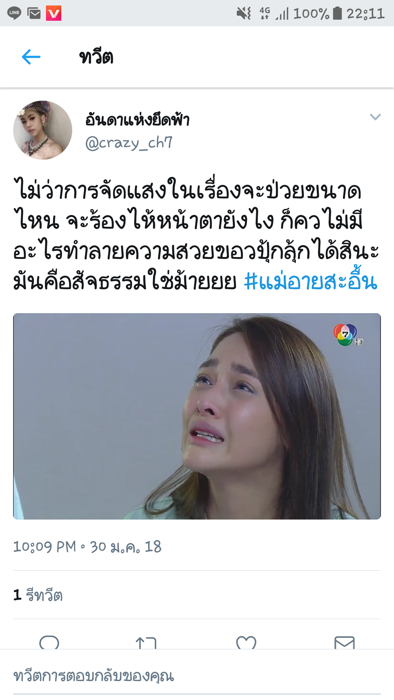Tap the LINE notification icon in status bar

[14, 13]
